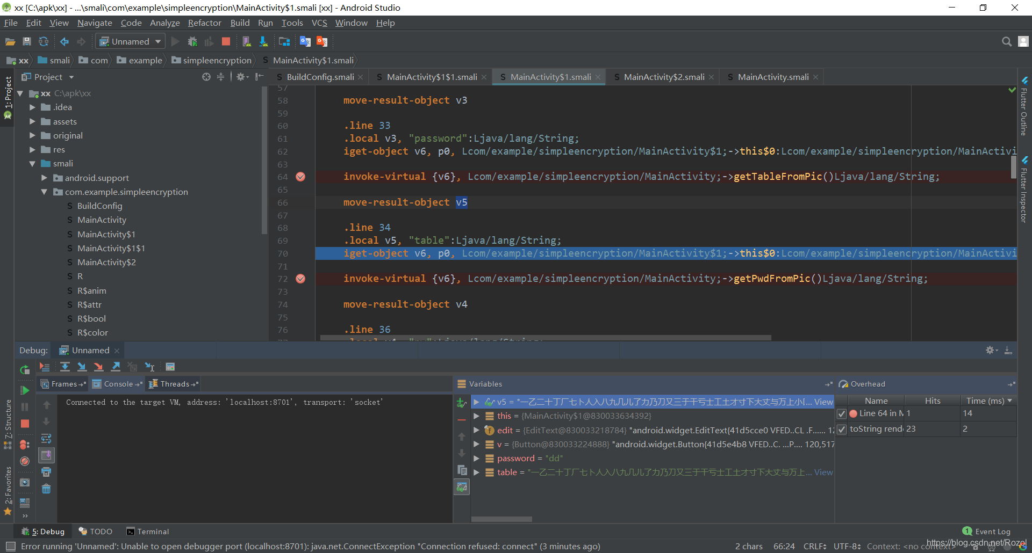Click Show Execution Point icon

(45, 367)
